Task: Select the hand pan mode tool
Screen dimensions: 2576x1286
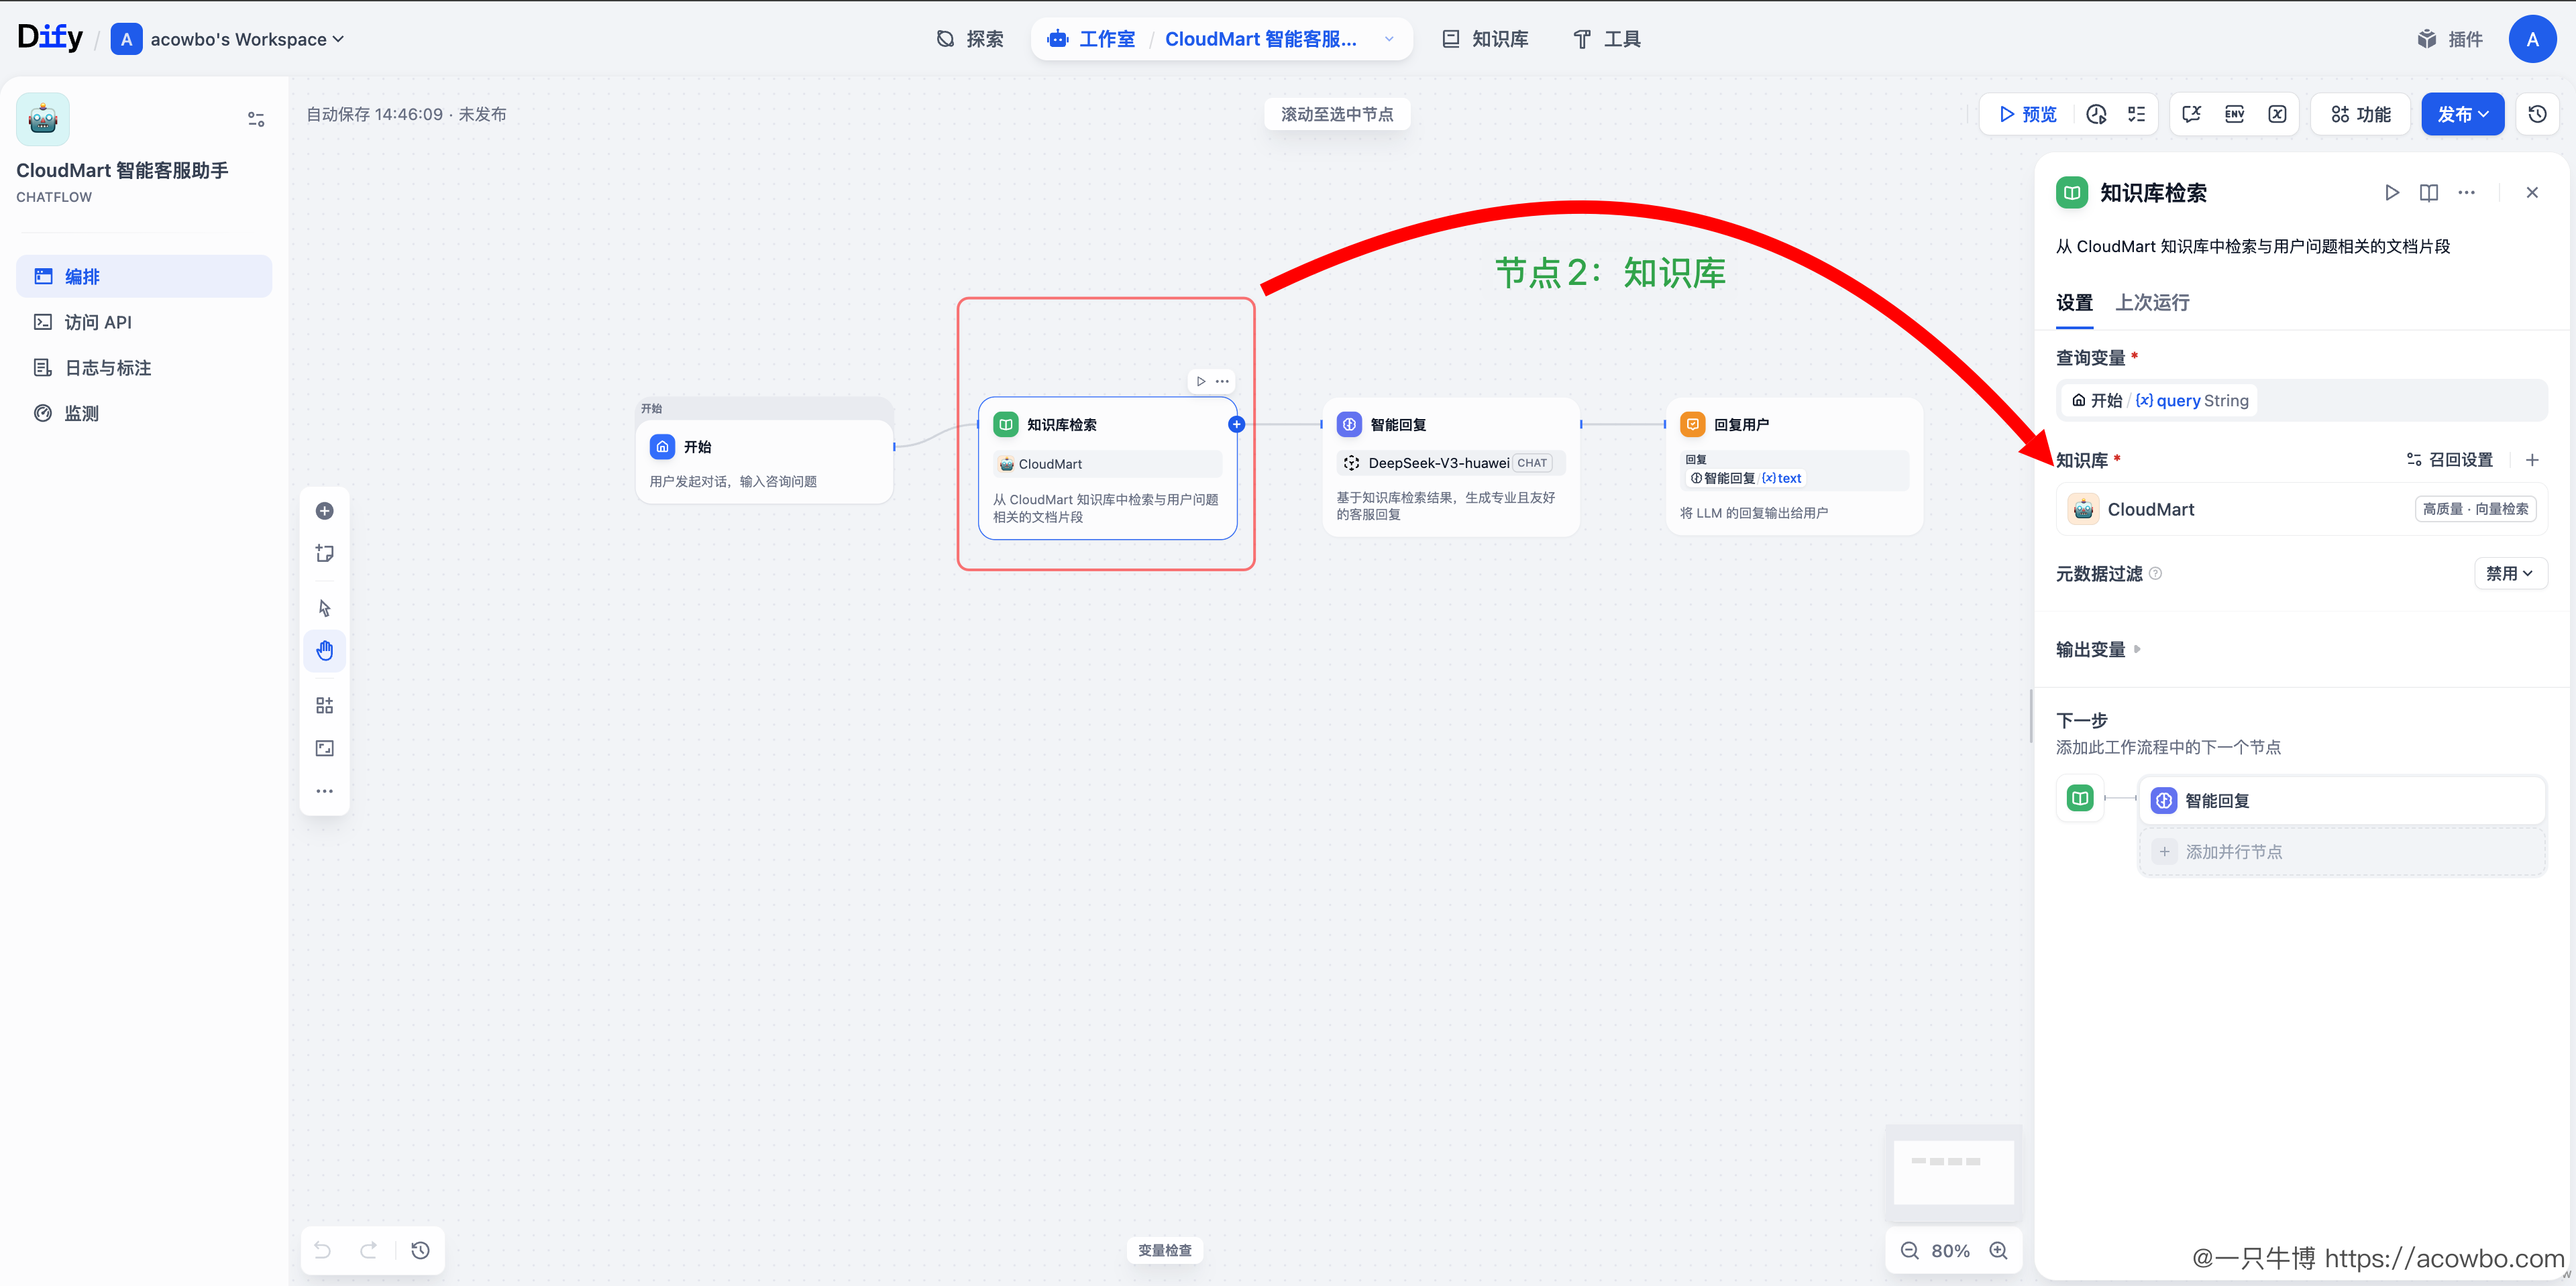Action: (324, 650)
